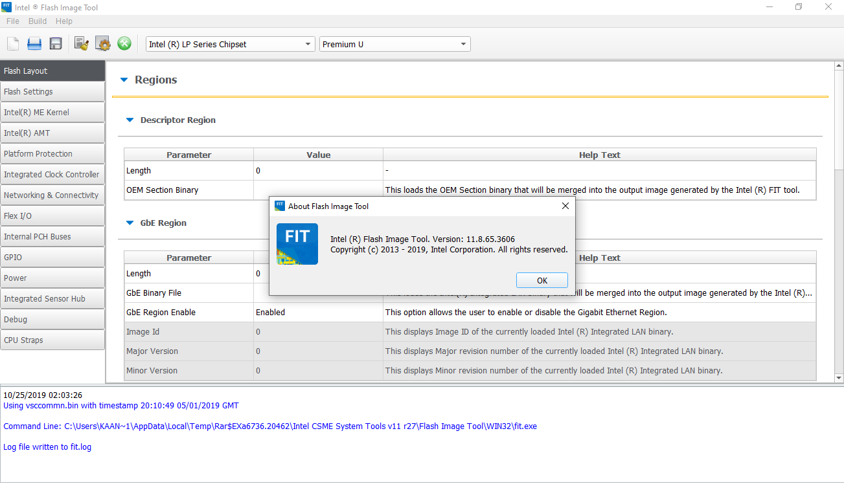
Task: Open the Internal PCH Buses tab
Action: pos(52,237)
